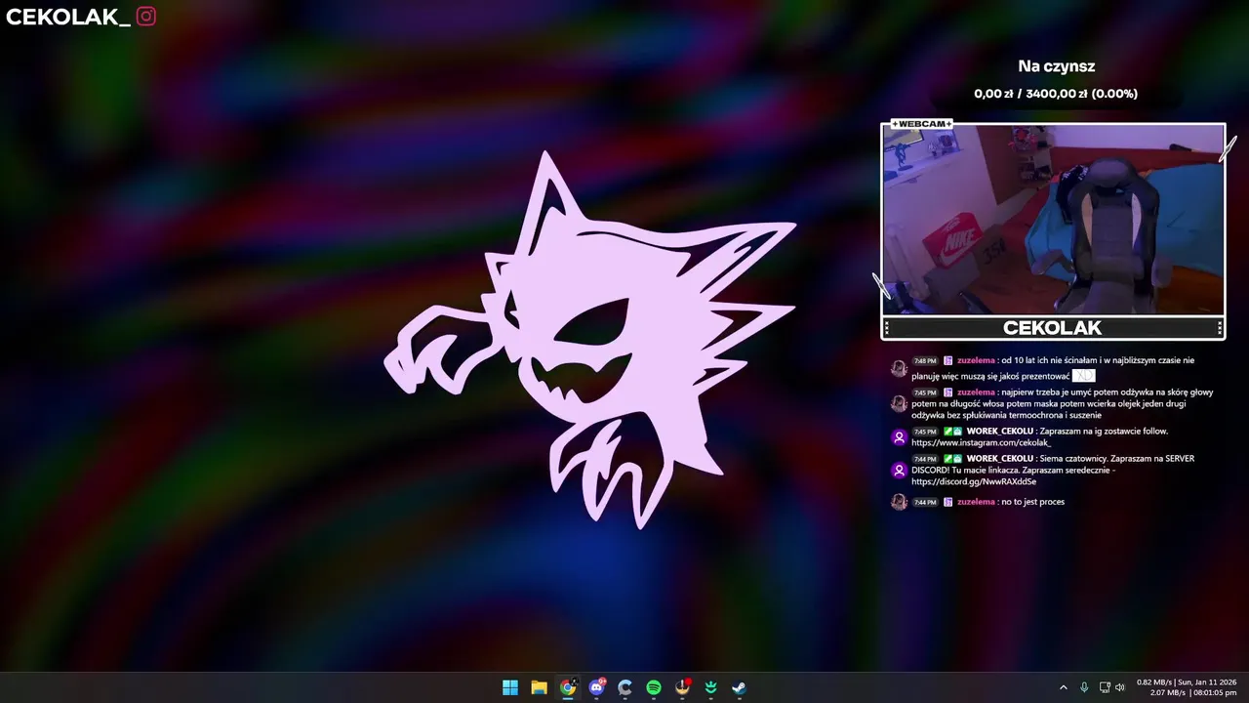
Task: Click zuzelema's avatar on 'no to jest proces'
Action: pos(899,502)
